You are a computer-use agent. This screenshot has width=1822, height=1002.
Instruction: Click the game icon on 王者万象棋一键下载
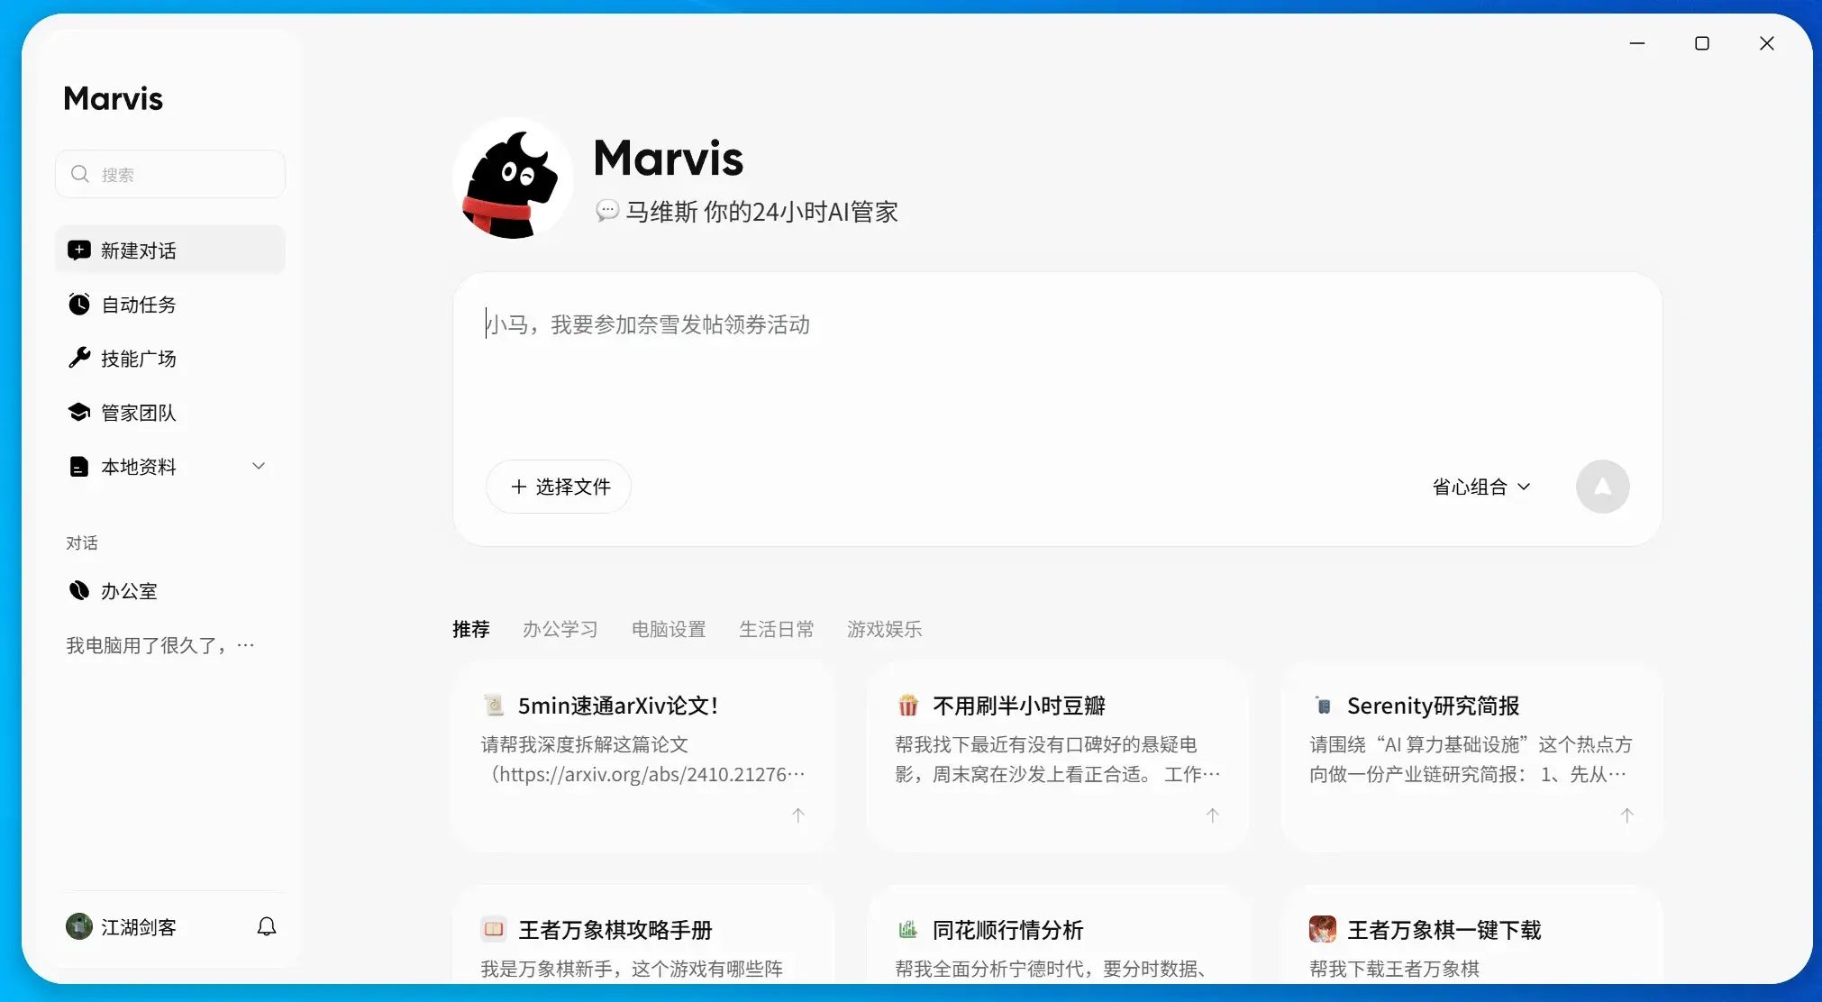[x=1323, y=929]
